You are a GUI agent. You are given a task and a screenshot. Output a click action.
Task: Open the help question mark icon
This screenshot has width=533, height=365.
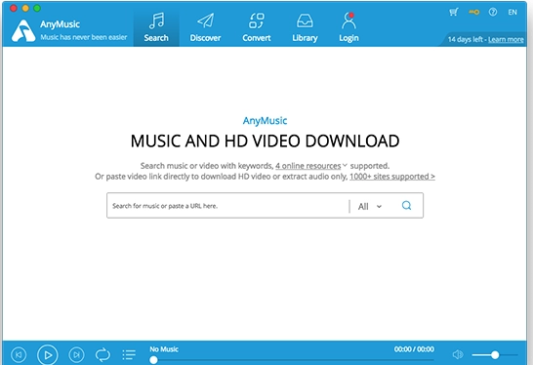(493, 13)
